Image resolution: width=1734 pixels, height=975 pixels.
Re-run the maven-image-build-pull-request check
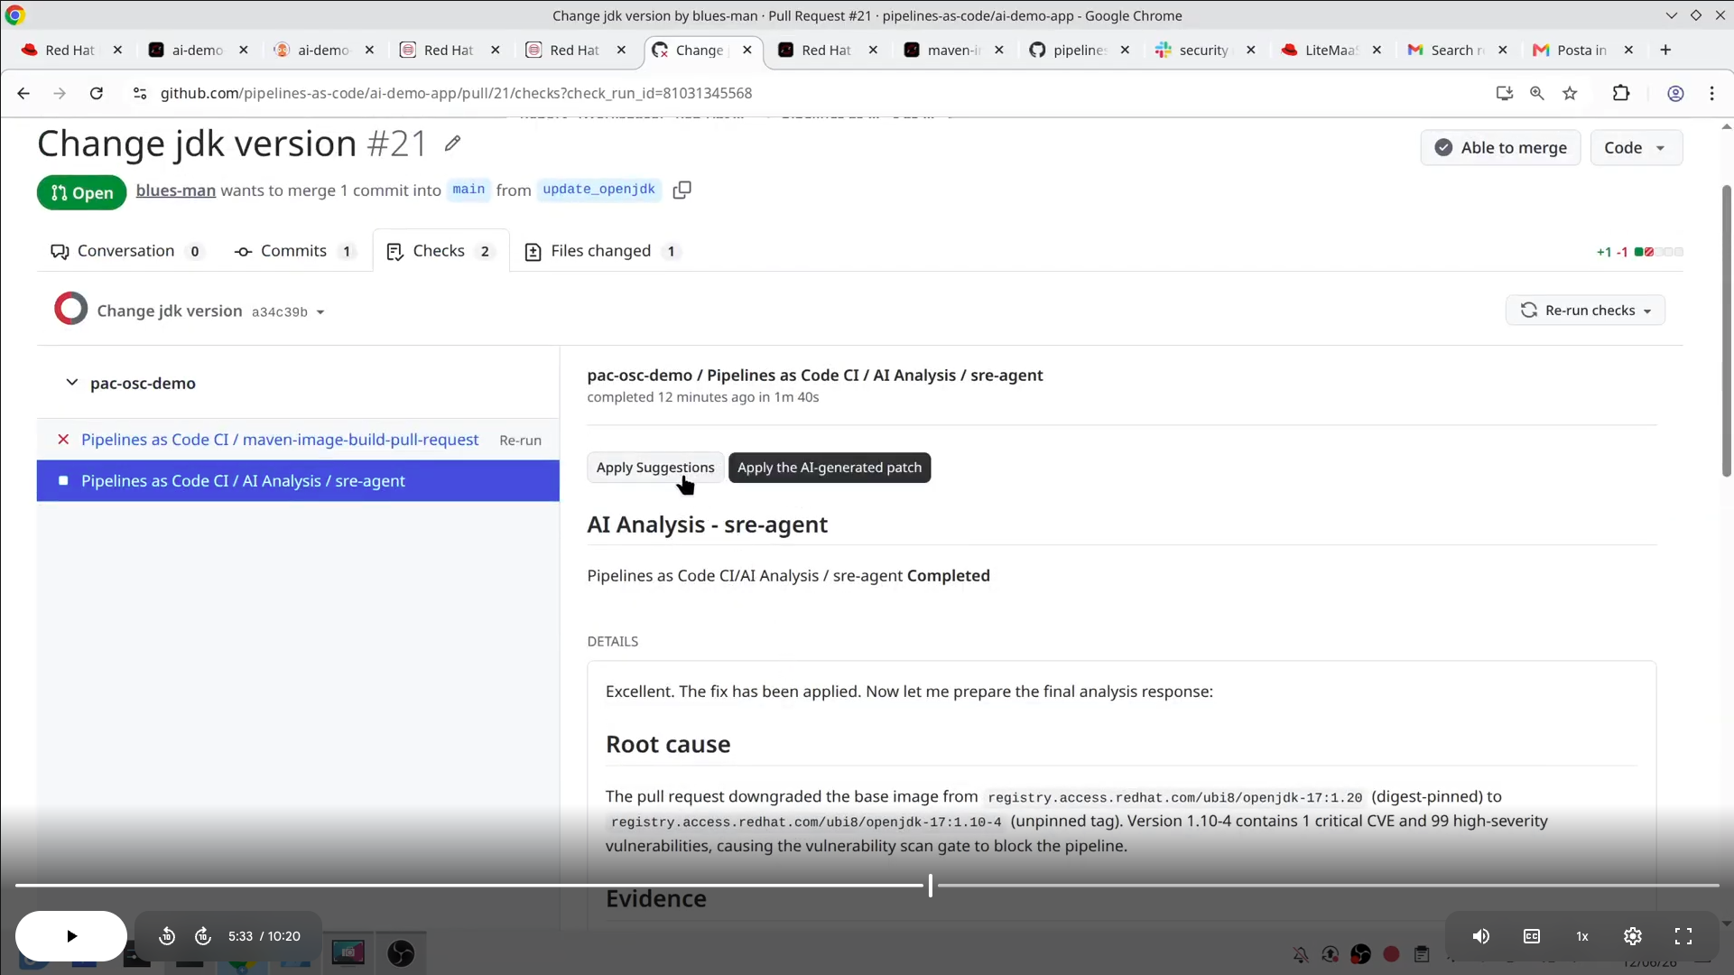pos(521,441)
